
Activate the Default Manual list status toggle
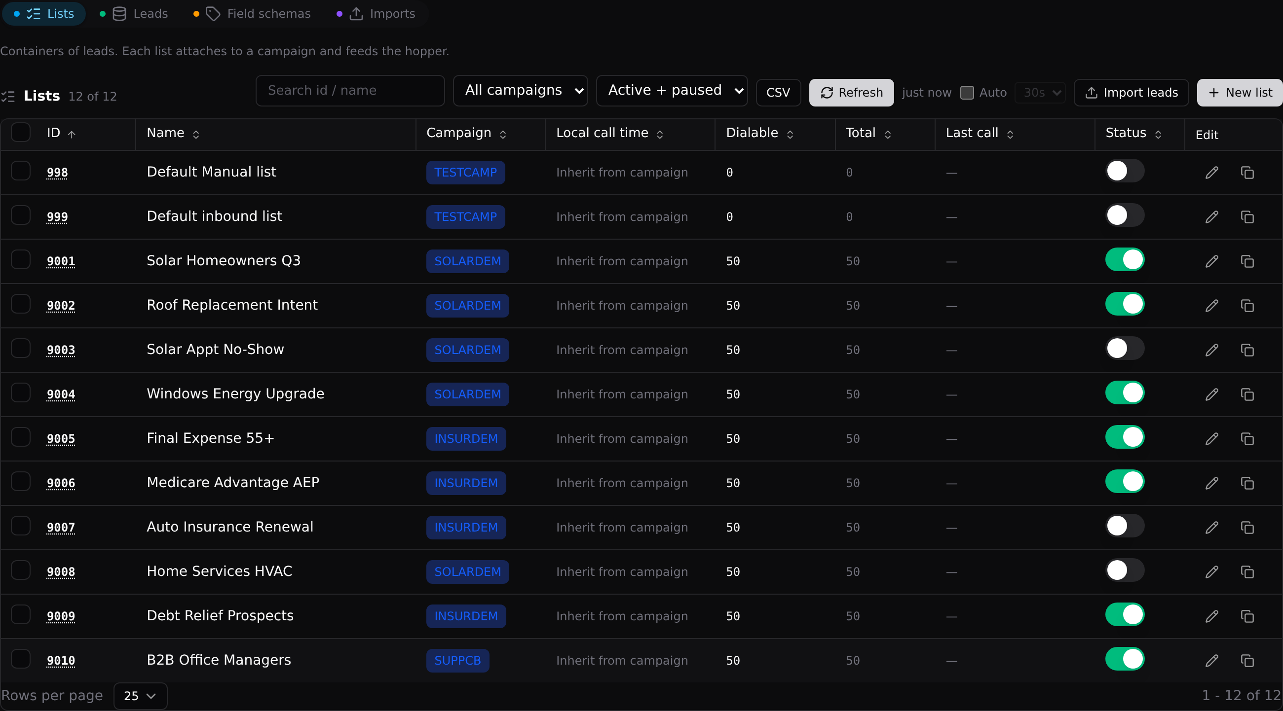pos(1125,171)
